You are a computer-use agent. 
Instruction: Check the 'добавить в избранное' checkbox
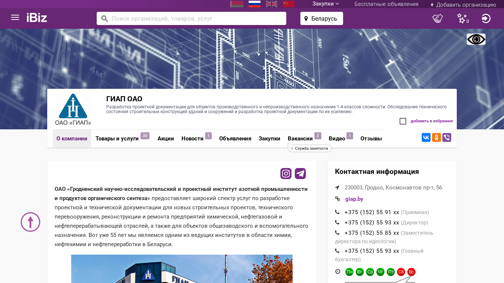tap(403, 121)
